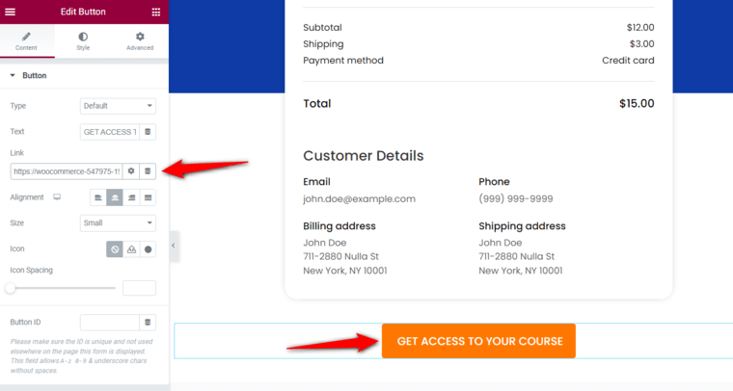Set button alignment to center

point(115,197)
